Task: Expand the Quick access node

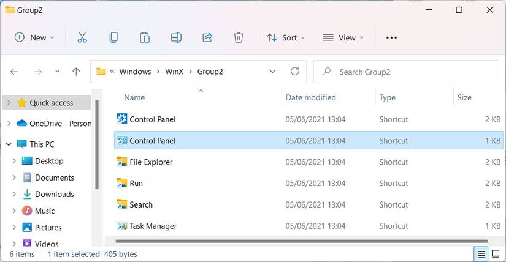Action: tap(9, 103)
